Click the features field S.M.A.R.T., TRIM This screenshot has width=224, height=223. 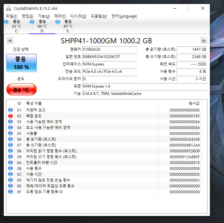tap(145, 94)
